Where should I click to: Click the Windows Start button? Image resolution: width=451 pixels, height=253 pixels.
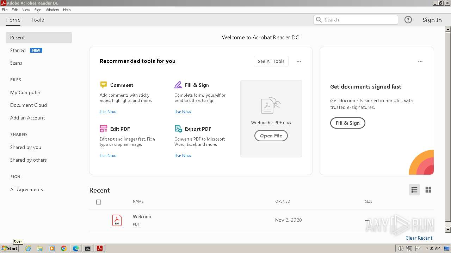pyautogui.click(x=10, y=248)
